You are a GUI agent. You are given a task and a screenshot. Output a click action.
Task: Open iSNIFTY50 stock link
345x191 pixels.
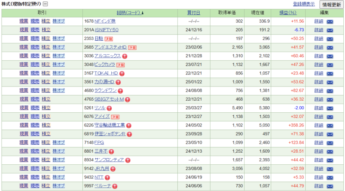click(x=107, y=30)
